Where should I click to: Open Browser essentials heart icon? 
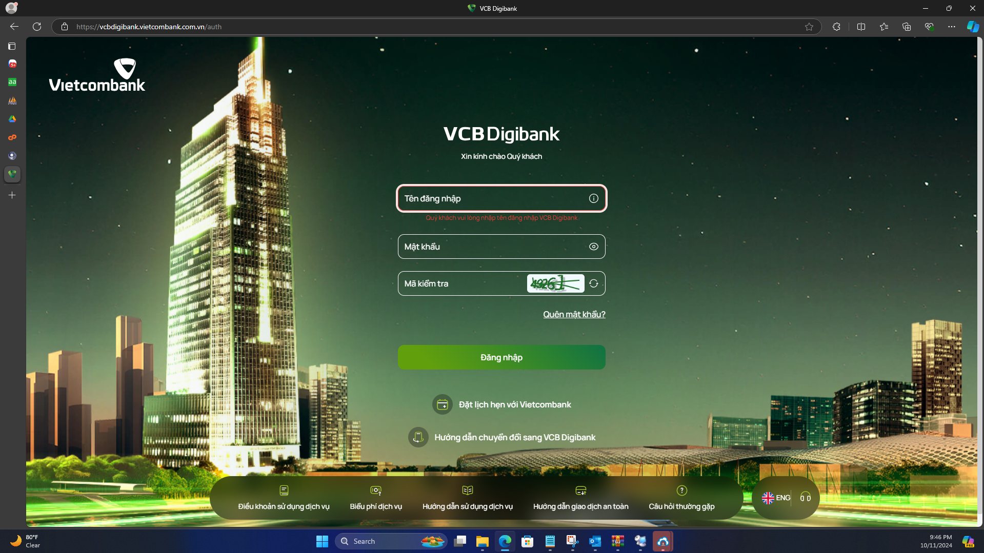929,27
